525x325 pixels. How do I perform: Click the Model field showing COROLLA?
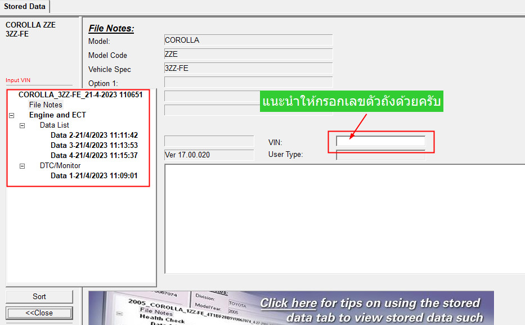tap(249, 40)
